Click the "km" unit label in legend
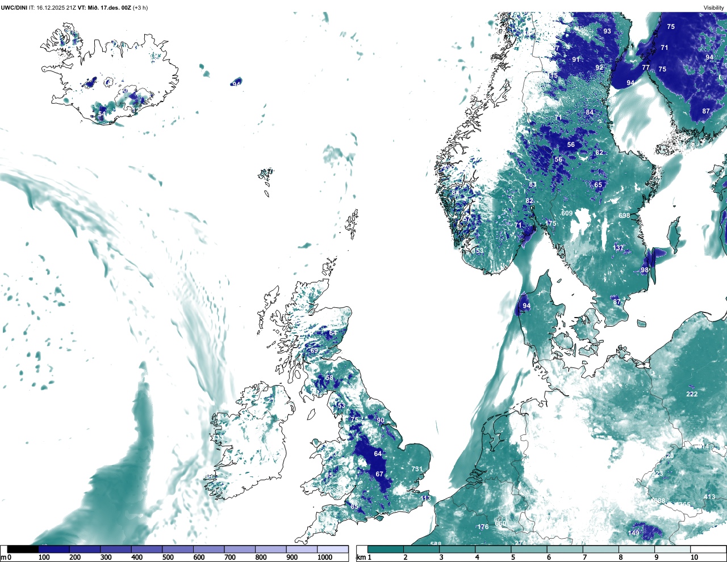Screen dimensions: 727x562 pyautogui.click(x=360, y=557)
